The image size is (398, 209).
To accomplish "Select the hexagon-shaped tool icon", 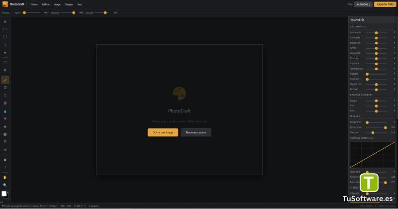I will click(x=5, y=134).
